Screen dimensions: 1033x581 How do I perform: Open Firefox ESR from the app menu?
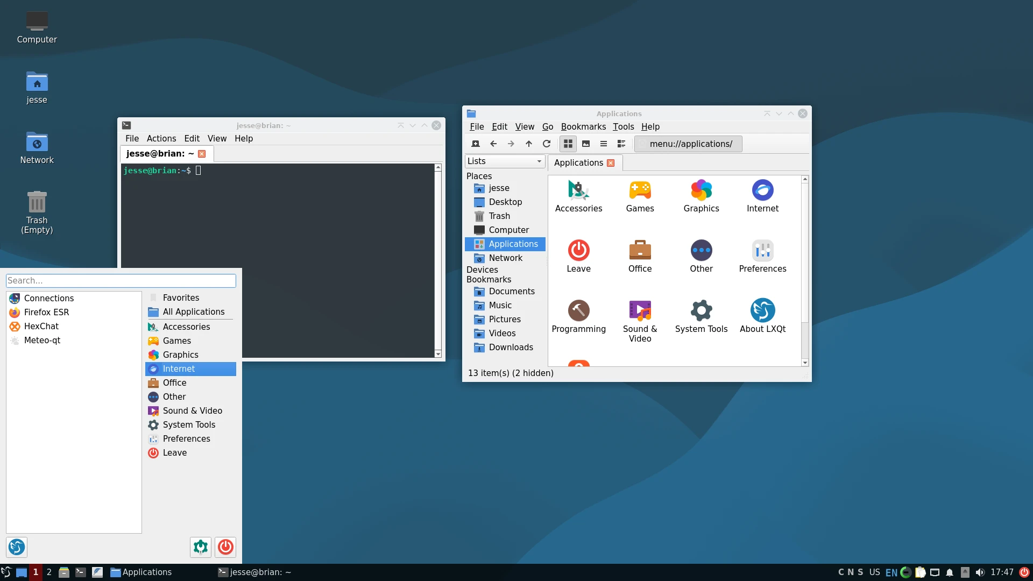point(46,312)
